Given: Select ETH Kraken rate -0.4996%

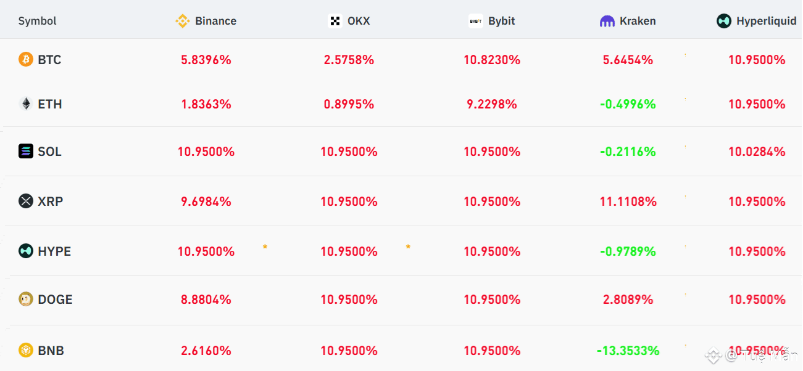Looking at the screenshot, I should pyautogui.click(x=628, y=104).
